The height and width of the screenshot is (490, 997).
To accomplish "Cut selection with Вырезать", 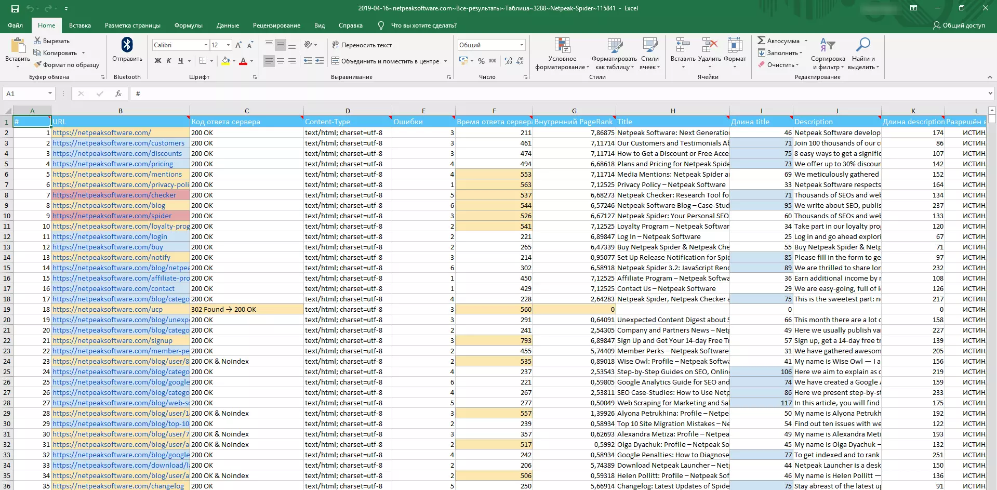I will point(51,41).
